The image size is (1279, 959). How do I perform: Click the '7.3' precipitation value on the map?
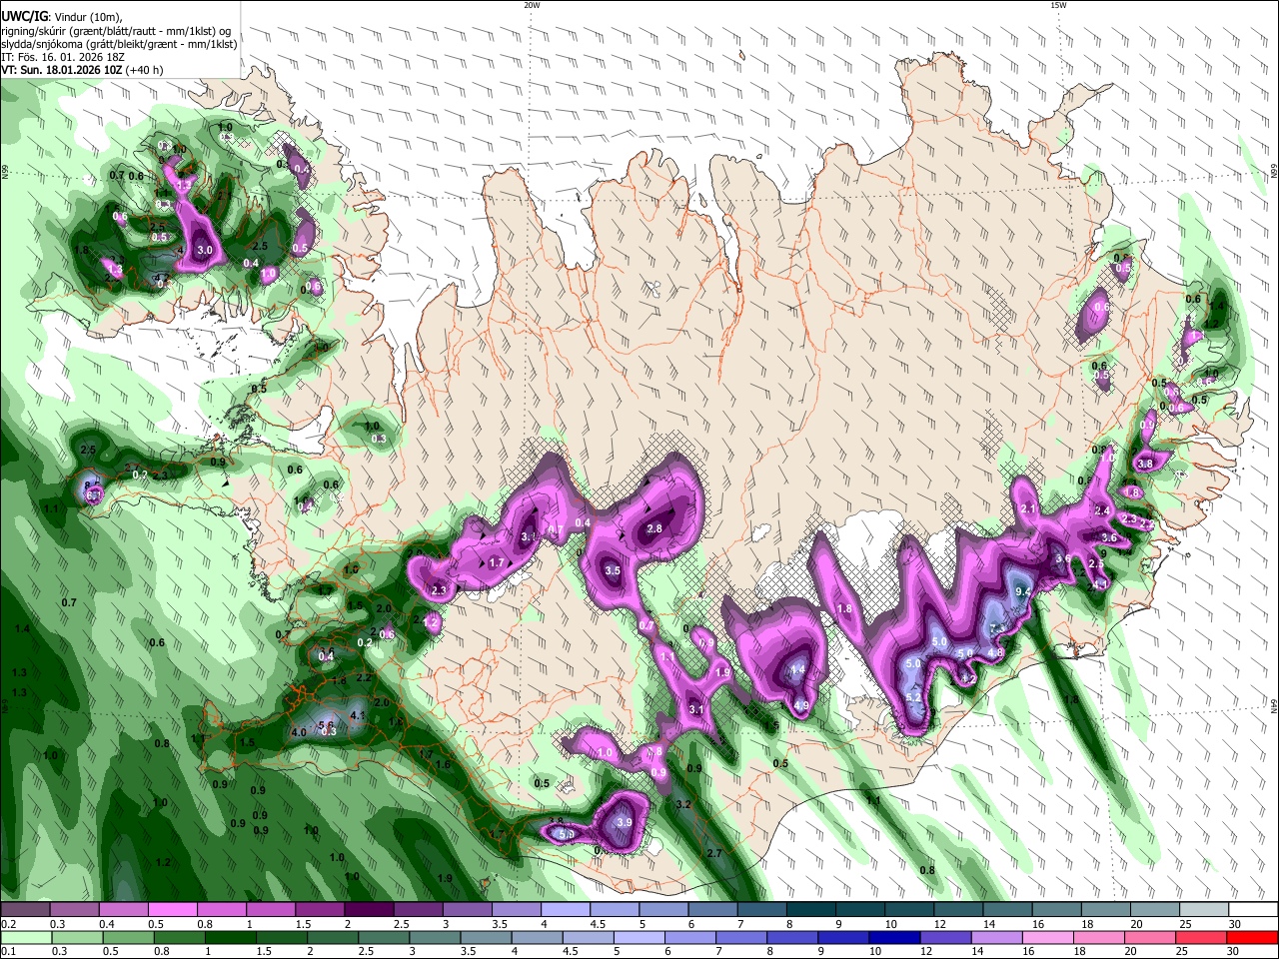click(x=997, y=628)
